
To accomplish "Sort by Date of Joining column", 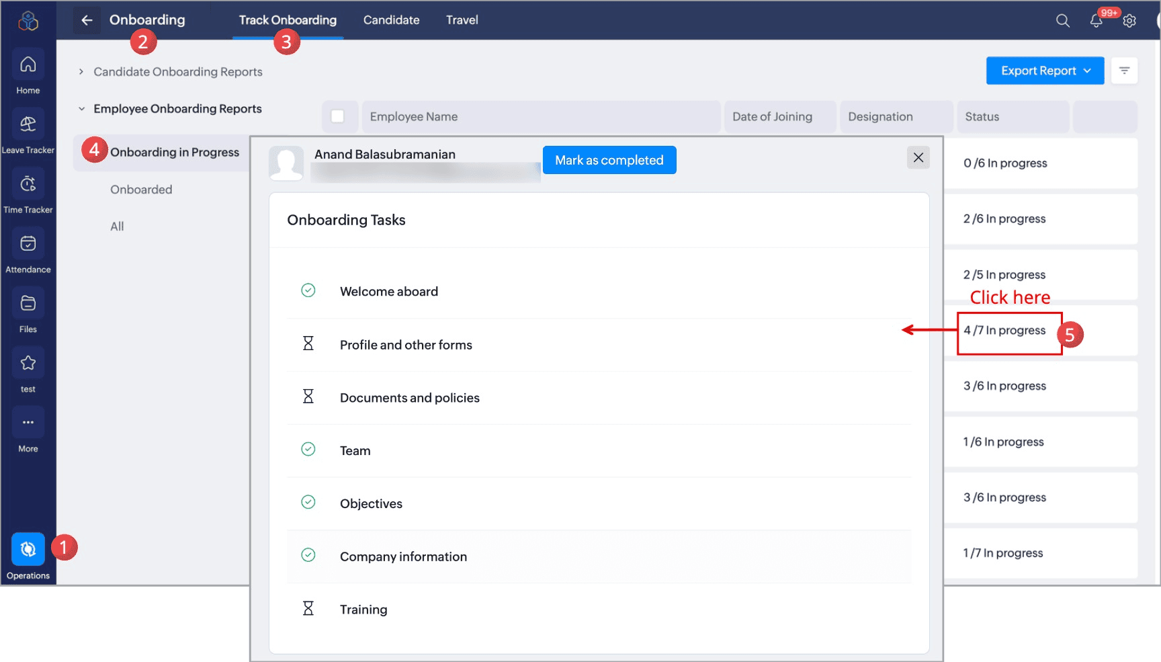I will click(x=780, y=117).
